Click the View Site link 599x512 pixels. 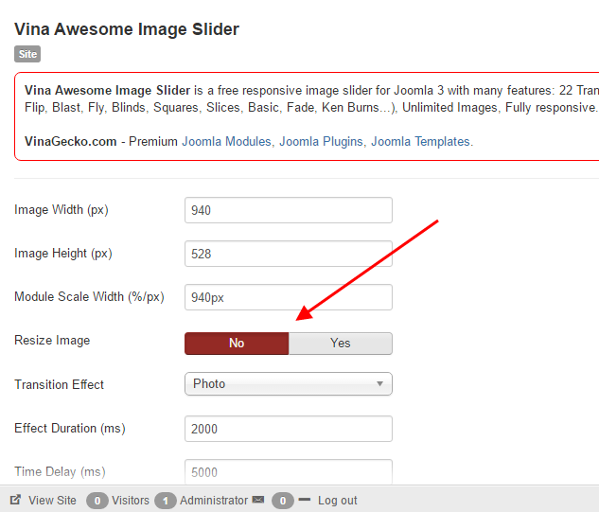coord(52,501)
